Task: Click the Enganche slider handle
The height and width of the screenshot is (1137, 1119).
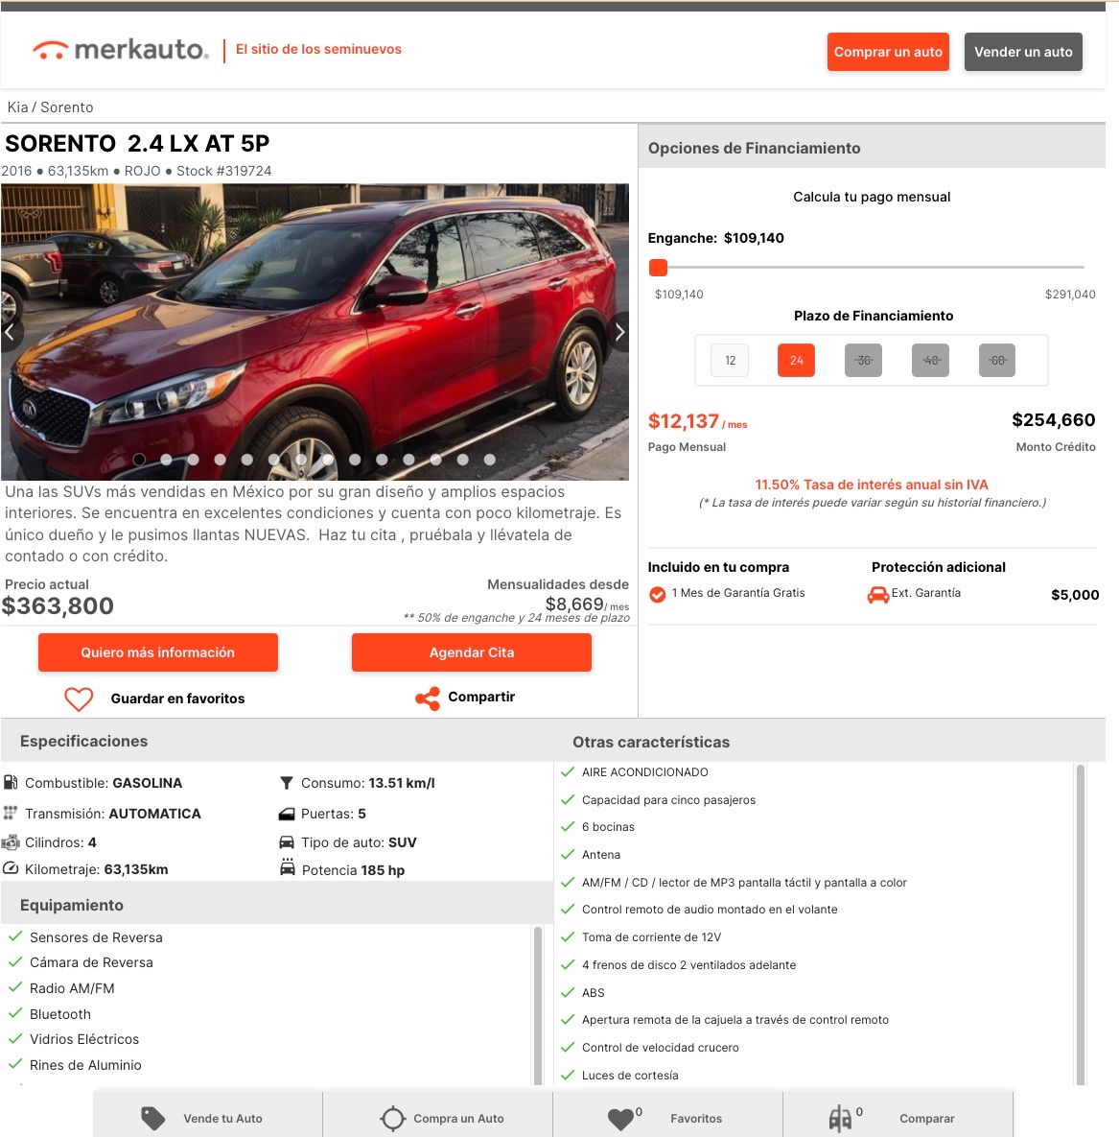Action: coord(658,268)
